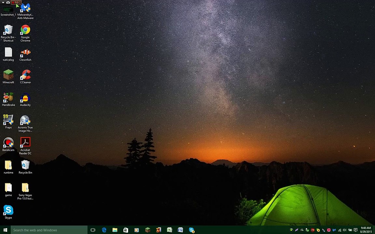Click the camera screenshot button in overlay
This screenshot has width=375, height=234.
[x=8, y=2]
